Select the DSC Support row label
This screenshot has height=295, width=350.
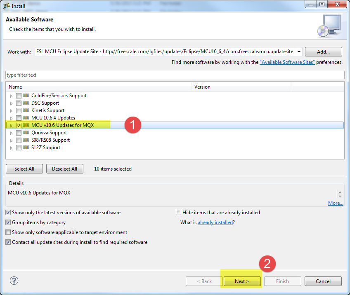45,103
